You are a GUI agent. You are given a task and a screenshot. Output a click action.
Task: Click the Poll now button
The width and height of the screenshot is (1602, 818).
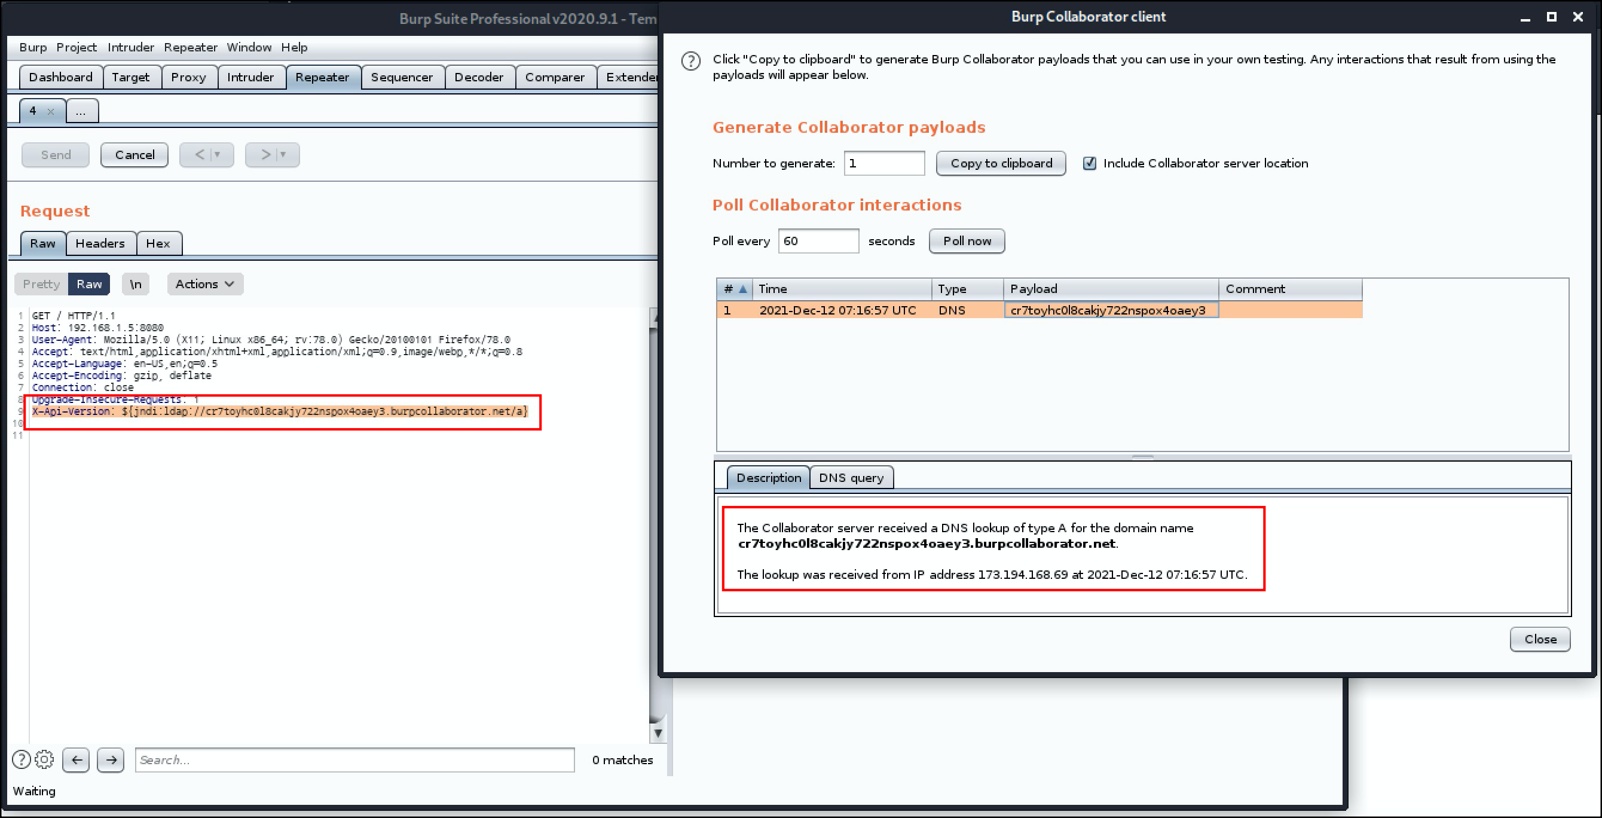967,241
